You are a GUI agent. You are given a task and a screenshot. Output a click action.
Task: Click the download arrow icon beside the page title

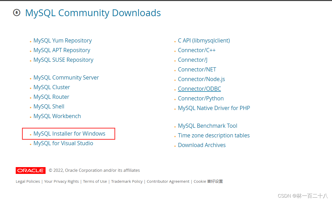coord(17,13)
